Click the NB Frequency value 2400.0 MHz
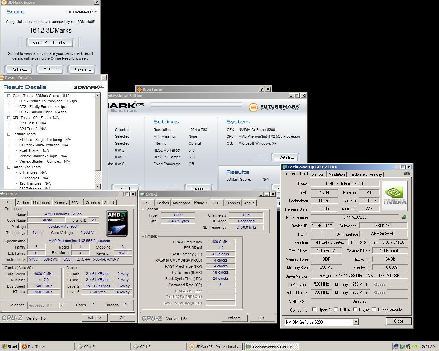The height and width of the screenshot is (351, 439). click(246, 227)
